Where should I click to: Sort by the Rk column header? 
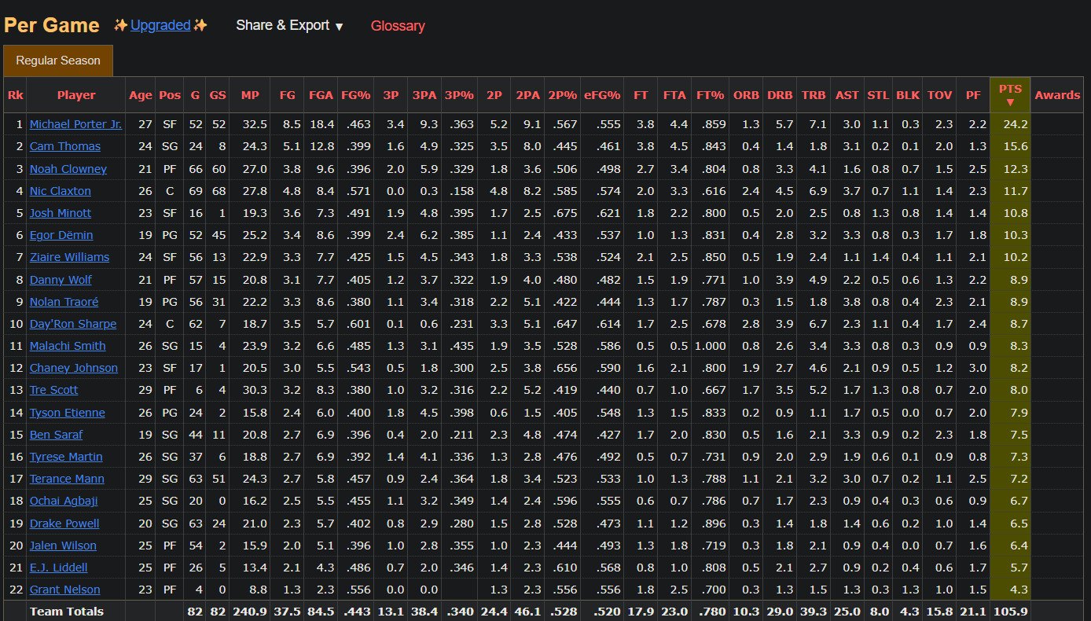click(x=15, y=95)
